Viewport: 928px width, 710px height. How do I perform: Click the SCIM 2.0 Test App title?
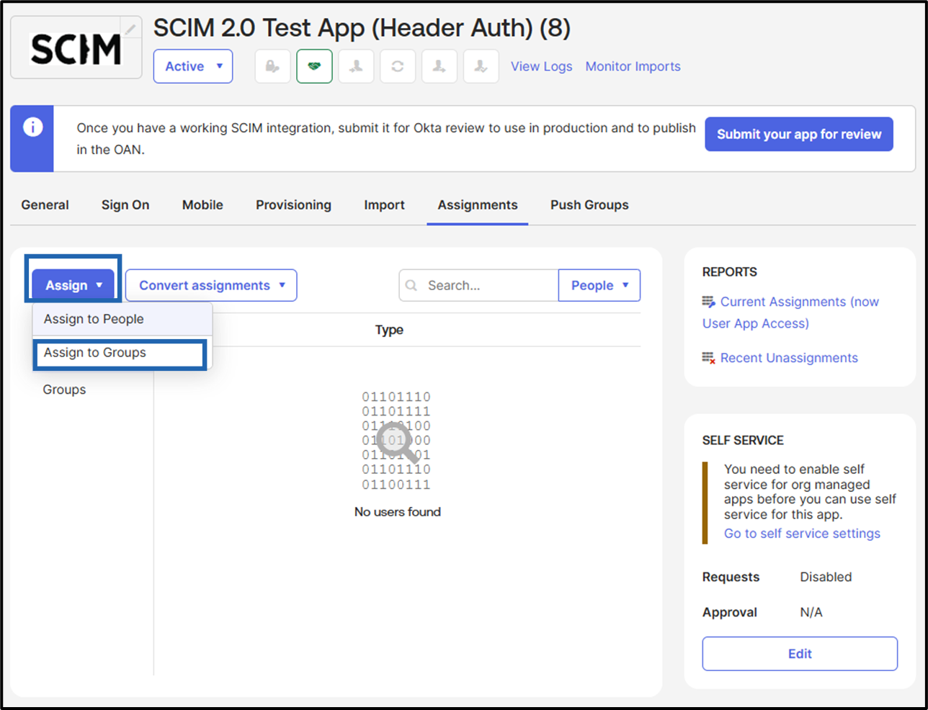[x=362, y=28]
